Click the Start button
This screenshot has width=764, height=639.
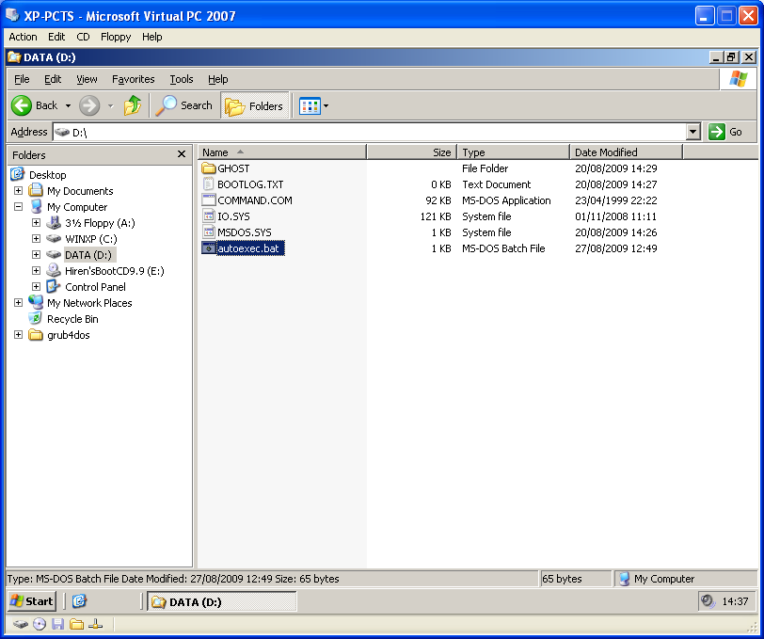(x=32, y=601)
